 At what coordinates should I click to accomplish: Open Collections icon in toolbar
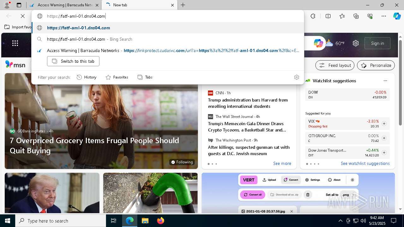(356, 16)
